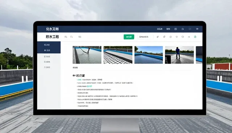Click the third gray icon after the page title
The image size is (232, 133).
pos(80,37)
